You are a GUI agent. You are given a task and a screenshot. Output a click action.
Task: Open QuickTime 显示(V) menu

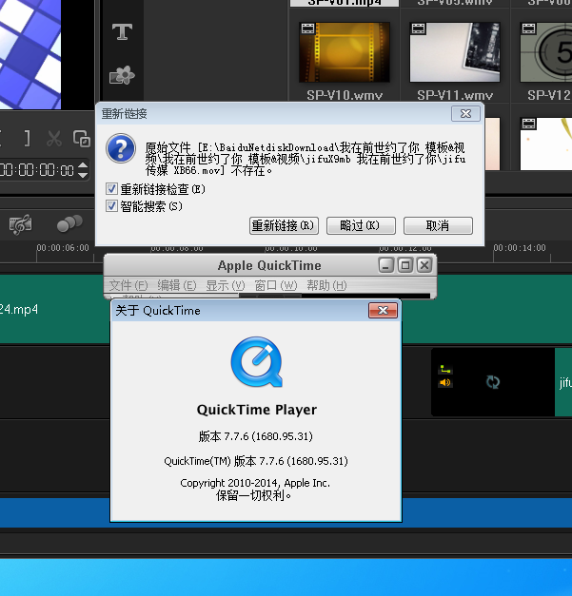[x=226, y=285]
